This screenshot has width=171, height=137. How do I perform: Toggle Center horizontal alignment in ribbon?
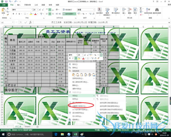[50, 14]
